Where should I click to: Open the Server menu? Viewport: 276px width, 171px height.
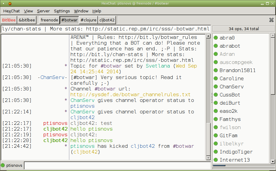[43, 11]
